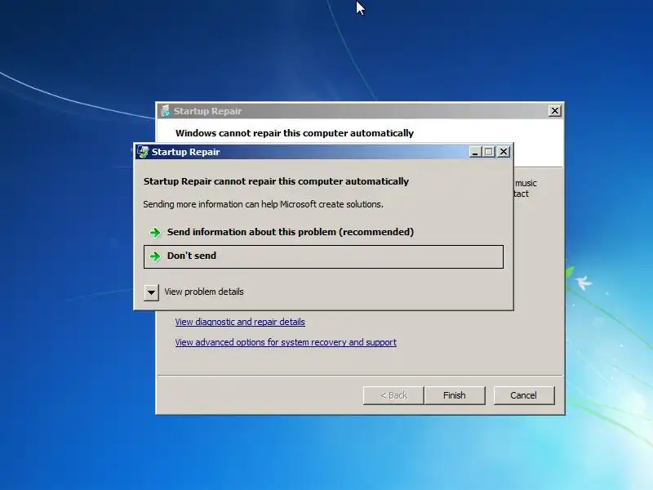Maximize the front Startup Repair dialog

(489, 152)
